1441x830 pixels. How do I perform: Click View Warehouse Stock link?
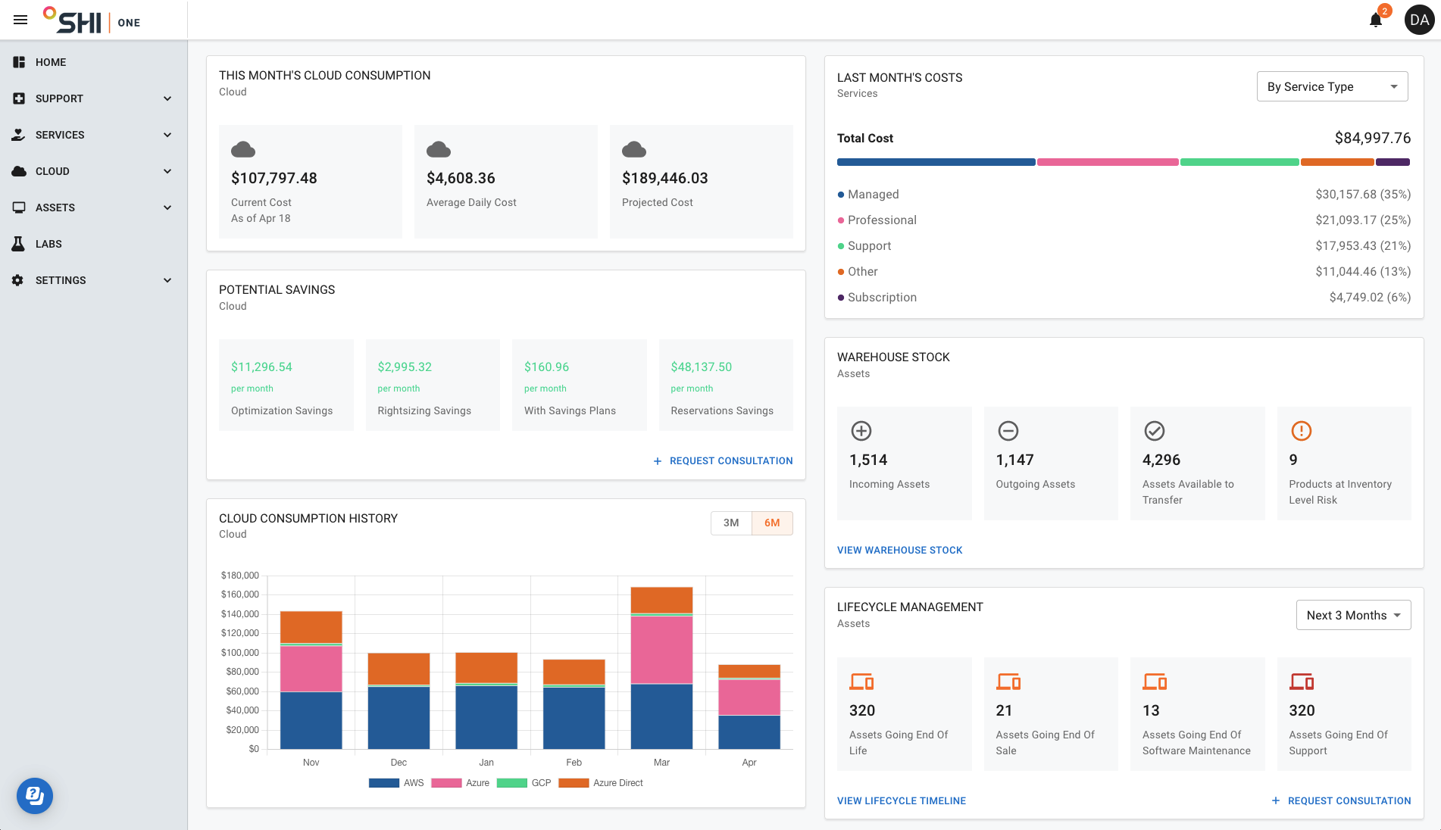click(x=899, y=551)
